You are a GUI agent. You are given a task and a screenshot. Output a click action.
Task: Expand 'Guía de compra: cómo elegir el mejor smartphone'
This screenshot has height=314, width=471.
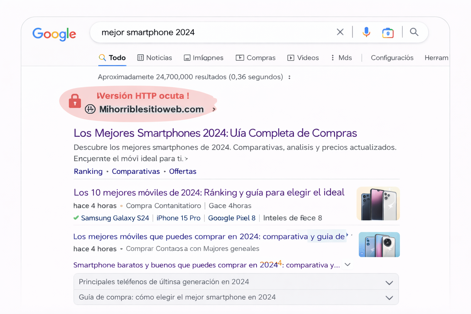click(x=389, y=297)
